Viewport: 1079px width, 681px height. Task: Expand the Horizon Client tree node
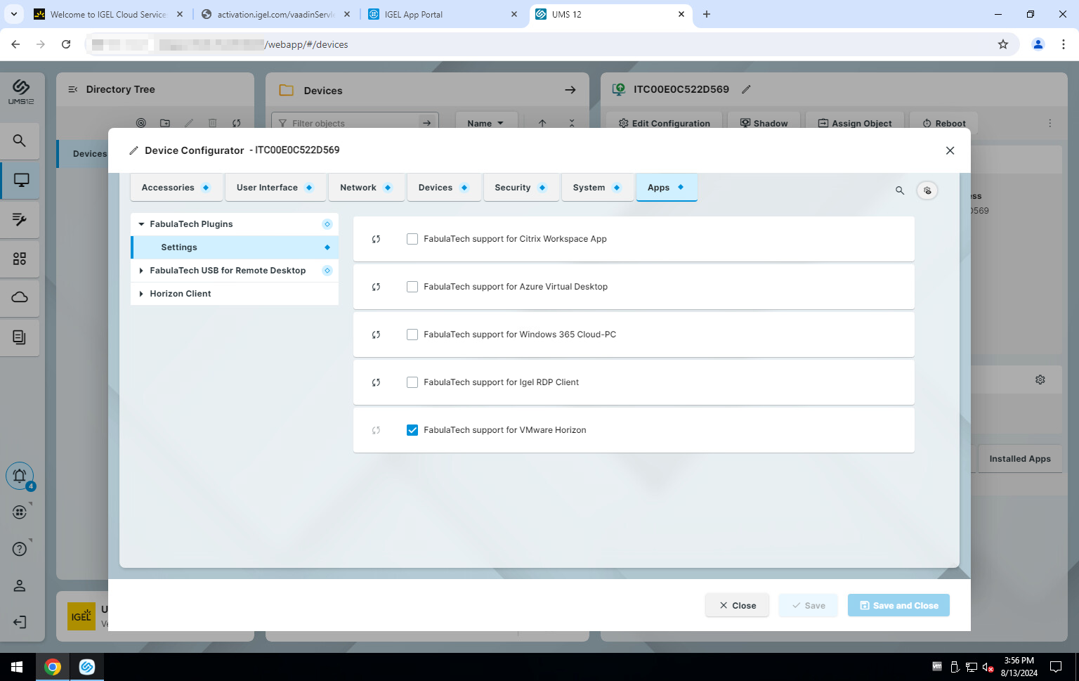141,294
